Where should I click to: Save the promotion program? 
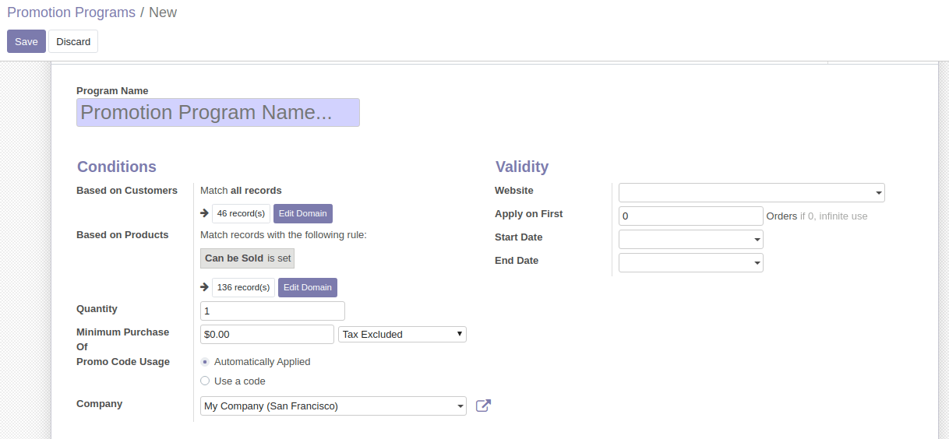tap(26, 41)
